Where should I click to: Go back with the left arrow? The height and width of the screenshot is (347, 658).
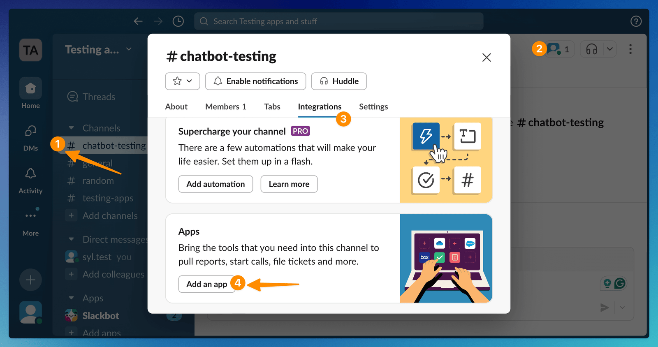pyautogui.click(x=138, y=21)
